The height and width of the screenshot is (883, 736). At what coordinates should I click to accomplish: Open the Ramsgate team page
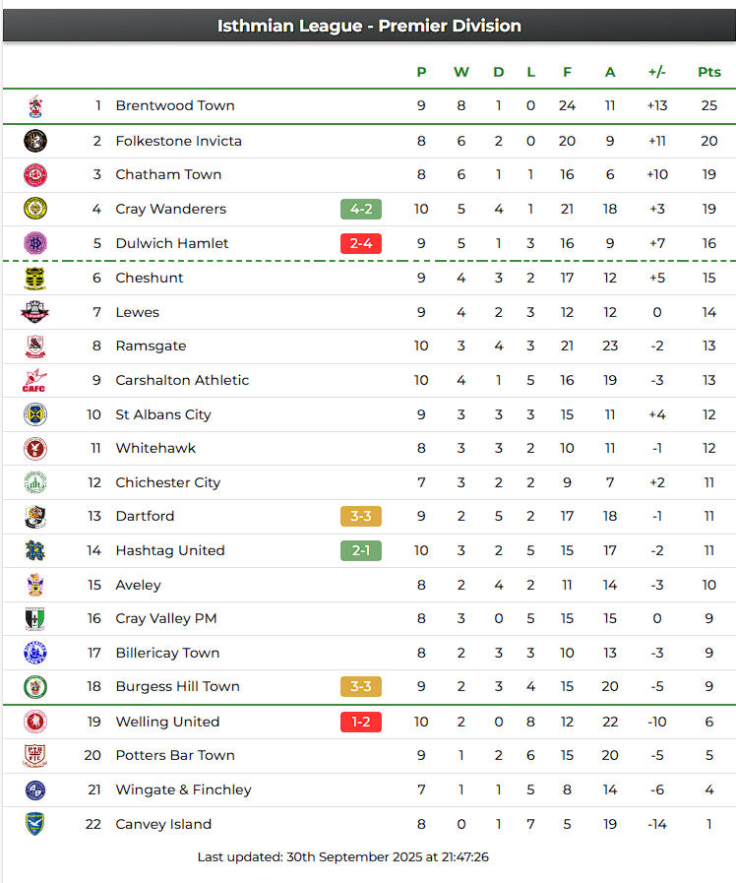[x=151, y=346]
